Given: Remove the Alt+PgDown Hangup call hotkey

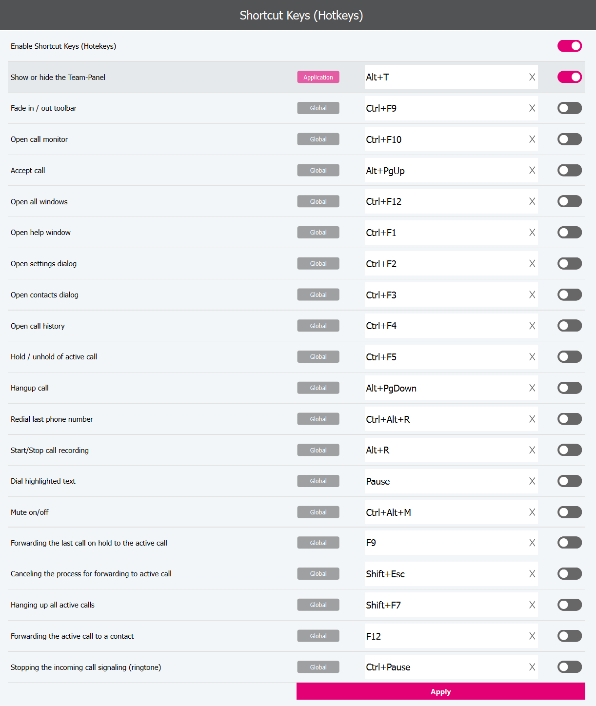Looking at the screenshot, I should pos(532,388).
